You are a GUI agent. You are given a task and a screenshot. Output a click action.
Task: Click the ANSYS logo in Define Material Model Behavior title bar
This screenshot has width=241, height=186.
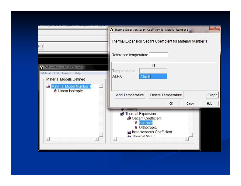tap(42, 67)
